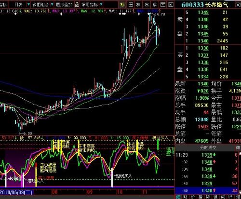
Task: Click the 常用指标 button
Action: point(90,4)
